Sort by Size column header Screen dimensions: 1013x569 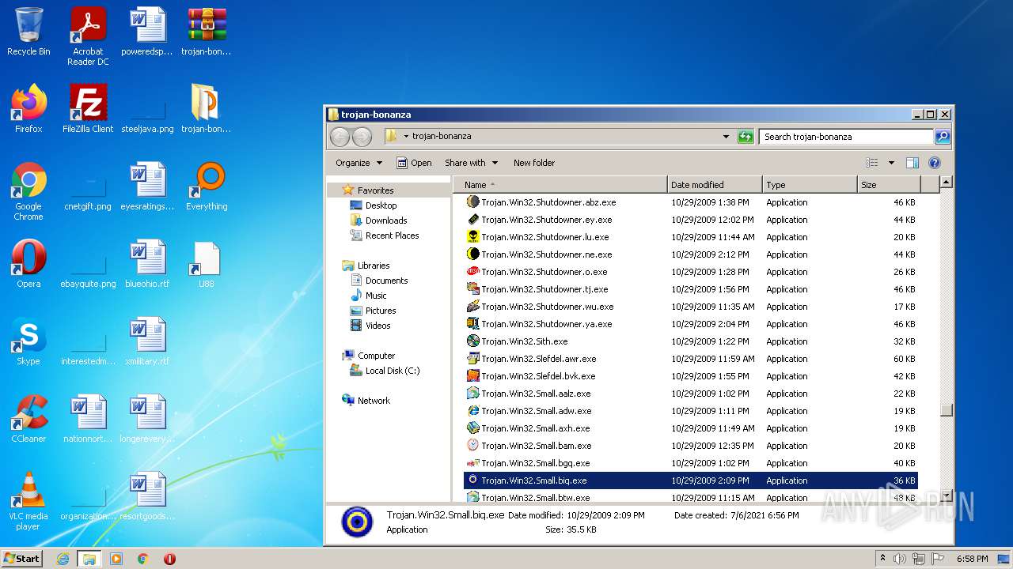point(889,185)
